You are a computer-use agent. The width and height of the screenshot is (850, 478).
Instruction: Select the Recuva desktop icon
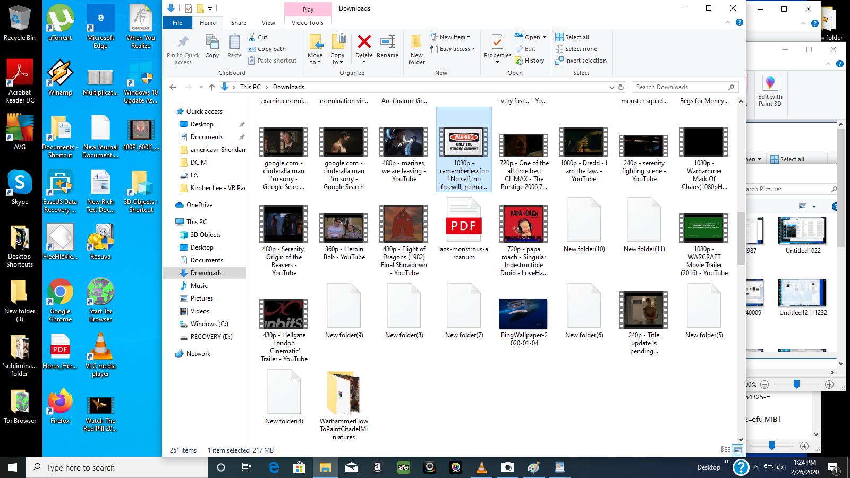click(x=100, y=242)
